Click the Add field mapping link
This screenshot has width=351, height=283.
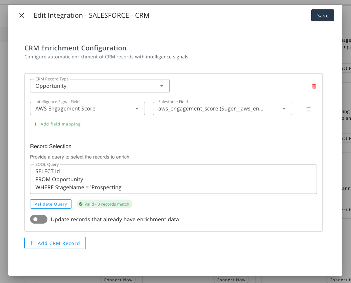click(60, 124)
